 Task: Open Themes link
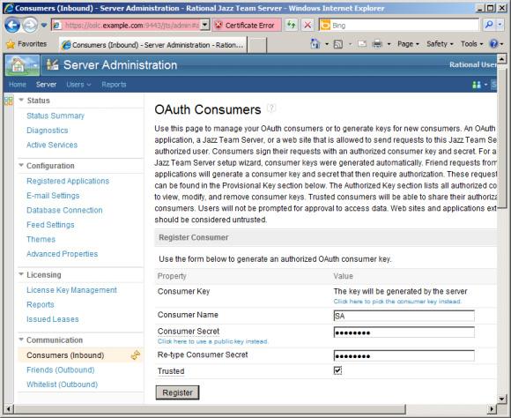(x=41, y=239)
